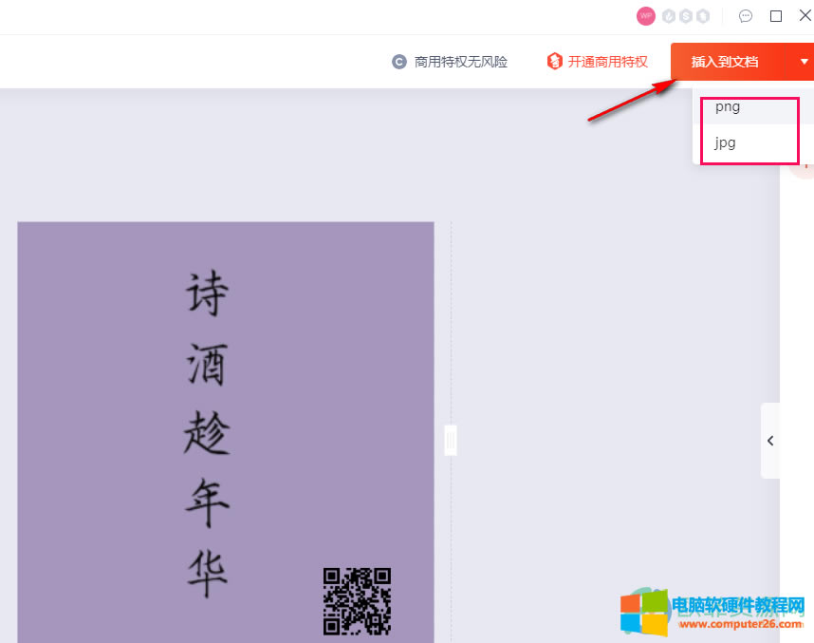Collapse the right side panel chevron

coord(770,441)
